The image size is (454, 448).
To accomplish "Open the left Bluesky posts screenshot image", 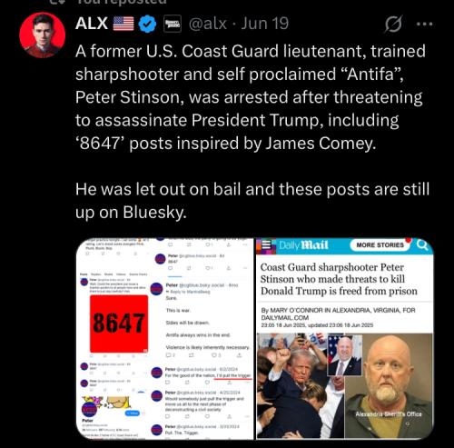I will [164, 338].
